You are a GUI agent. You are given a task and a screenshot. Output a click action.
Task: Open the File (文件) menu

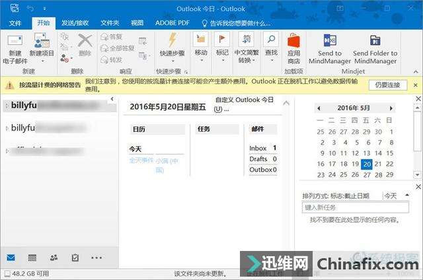click(x=15, y=23)
